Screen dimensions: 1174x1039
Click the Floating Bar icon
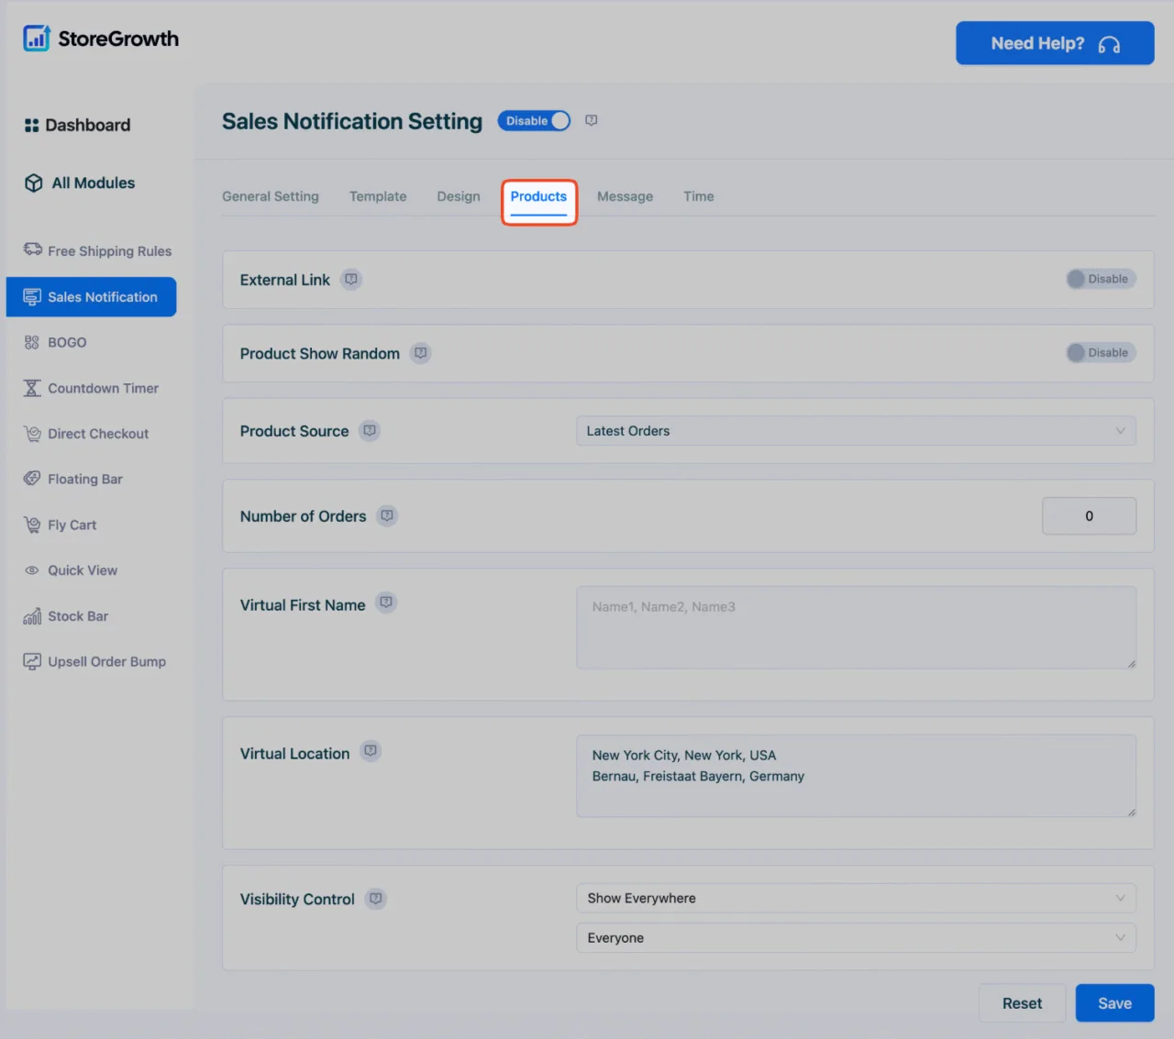32,478
